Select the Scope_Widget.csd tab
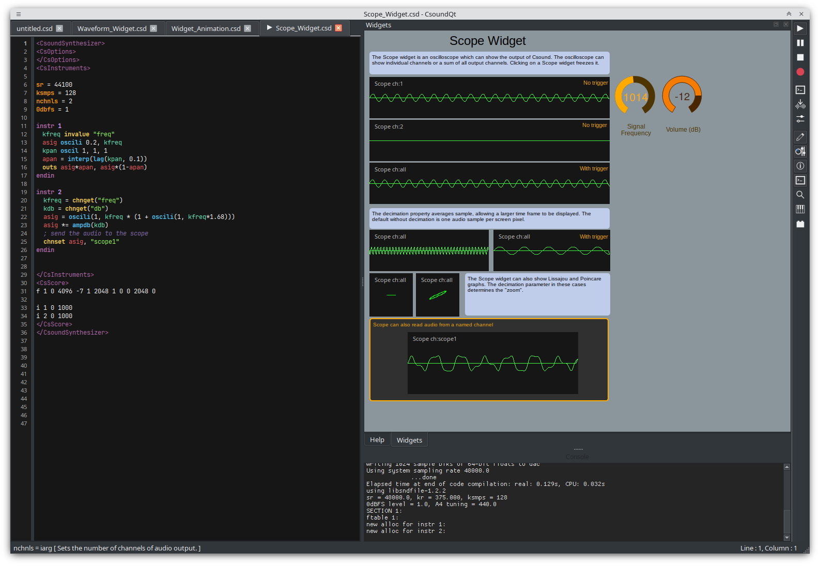The width and height of the screenshot is (820, 566). pyautogui.click(x=304, y=28)
